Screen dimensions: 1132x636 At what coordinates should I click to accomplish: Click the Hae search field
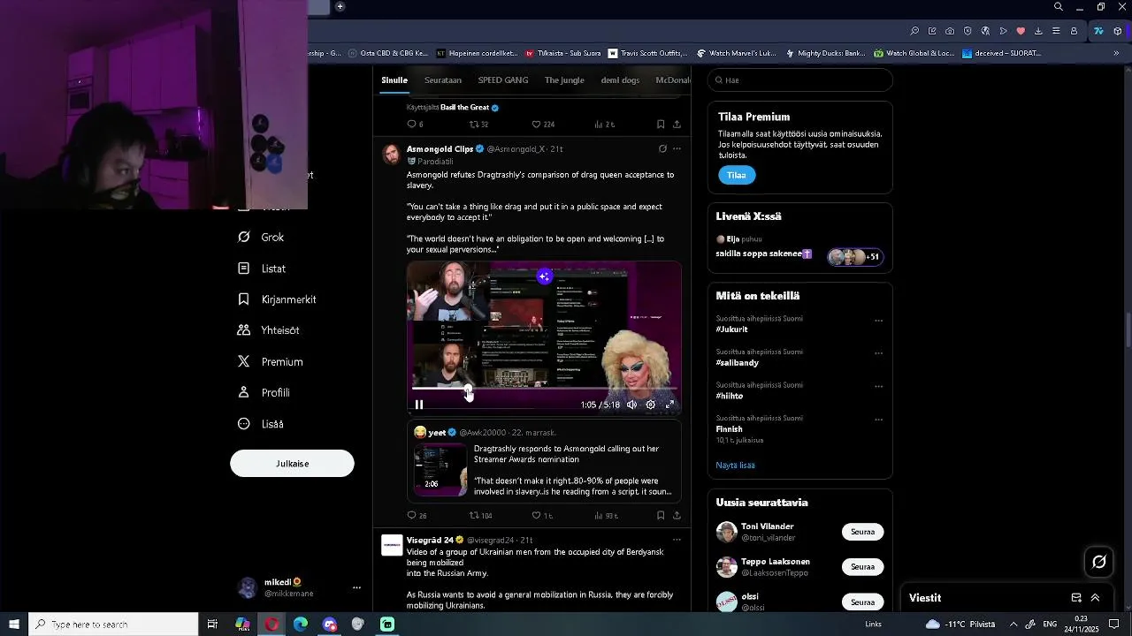click(799, 80)
